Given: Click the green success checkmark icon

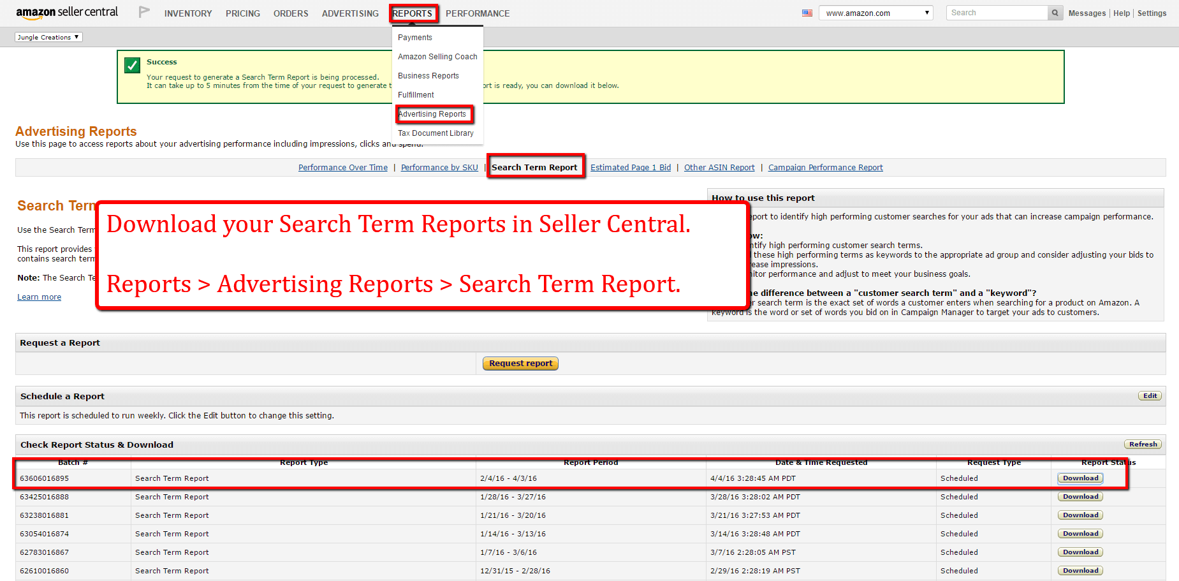Looking at the screenshot, I should pos(132,64).
